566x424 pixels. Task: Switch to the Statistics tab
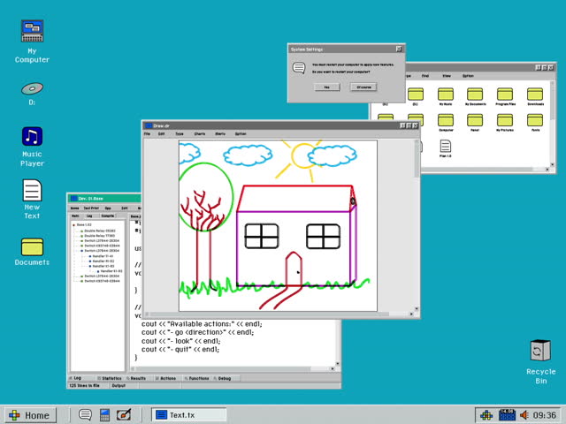click(111, 378)
